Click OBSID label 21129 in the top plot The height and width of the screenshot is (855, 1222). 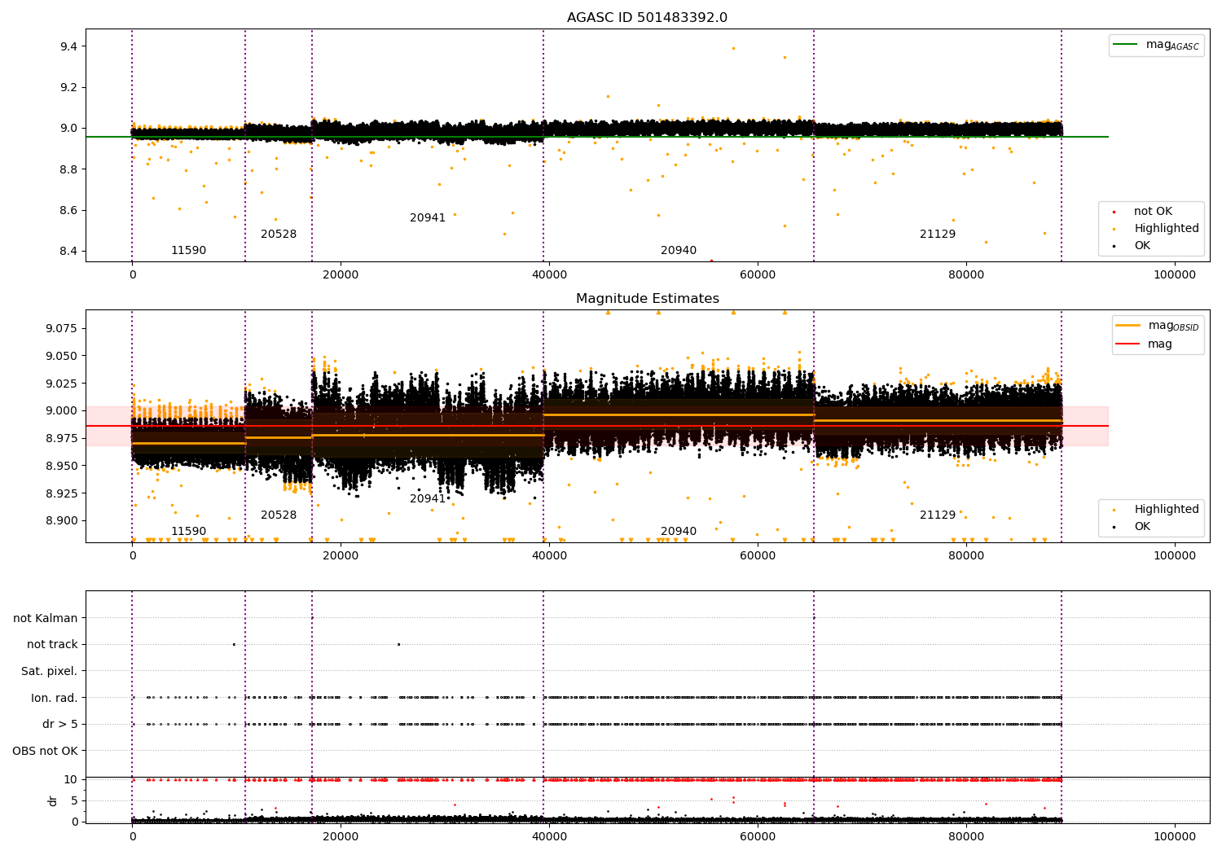[938, 235]
